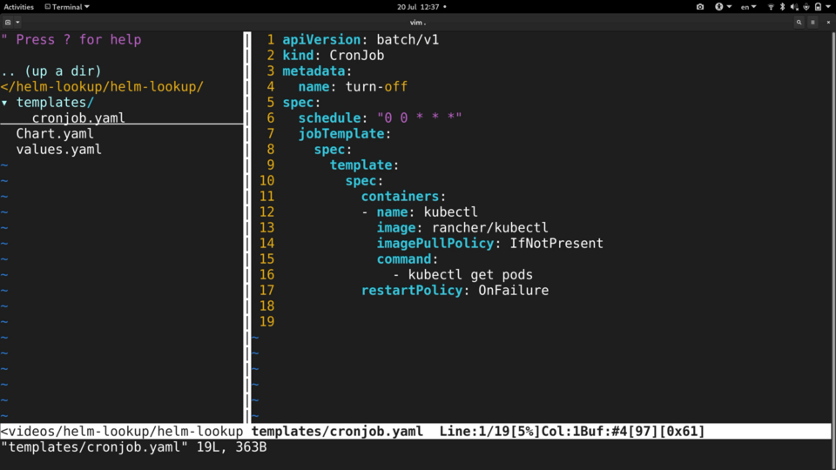
Task: Open the clock showing 20 Jul 12:37
Action: coord(418,7)
